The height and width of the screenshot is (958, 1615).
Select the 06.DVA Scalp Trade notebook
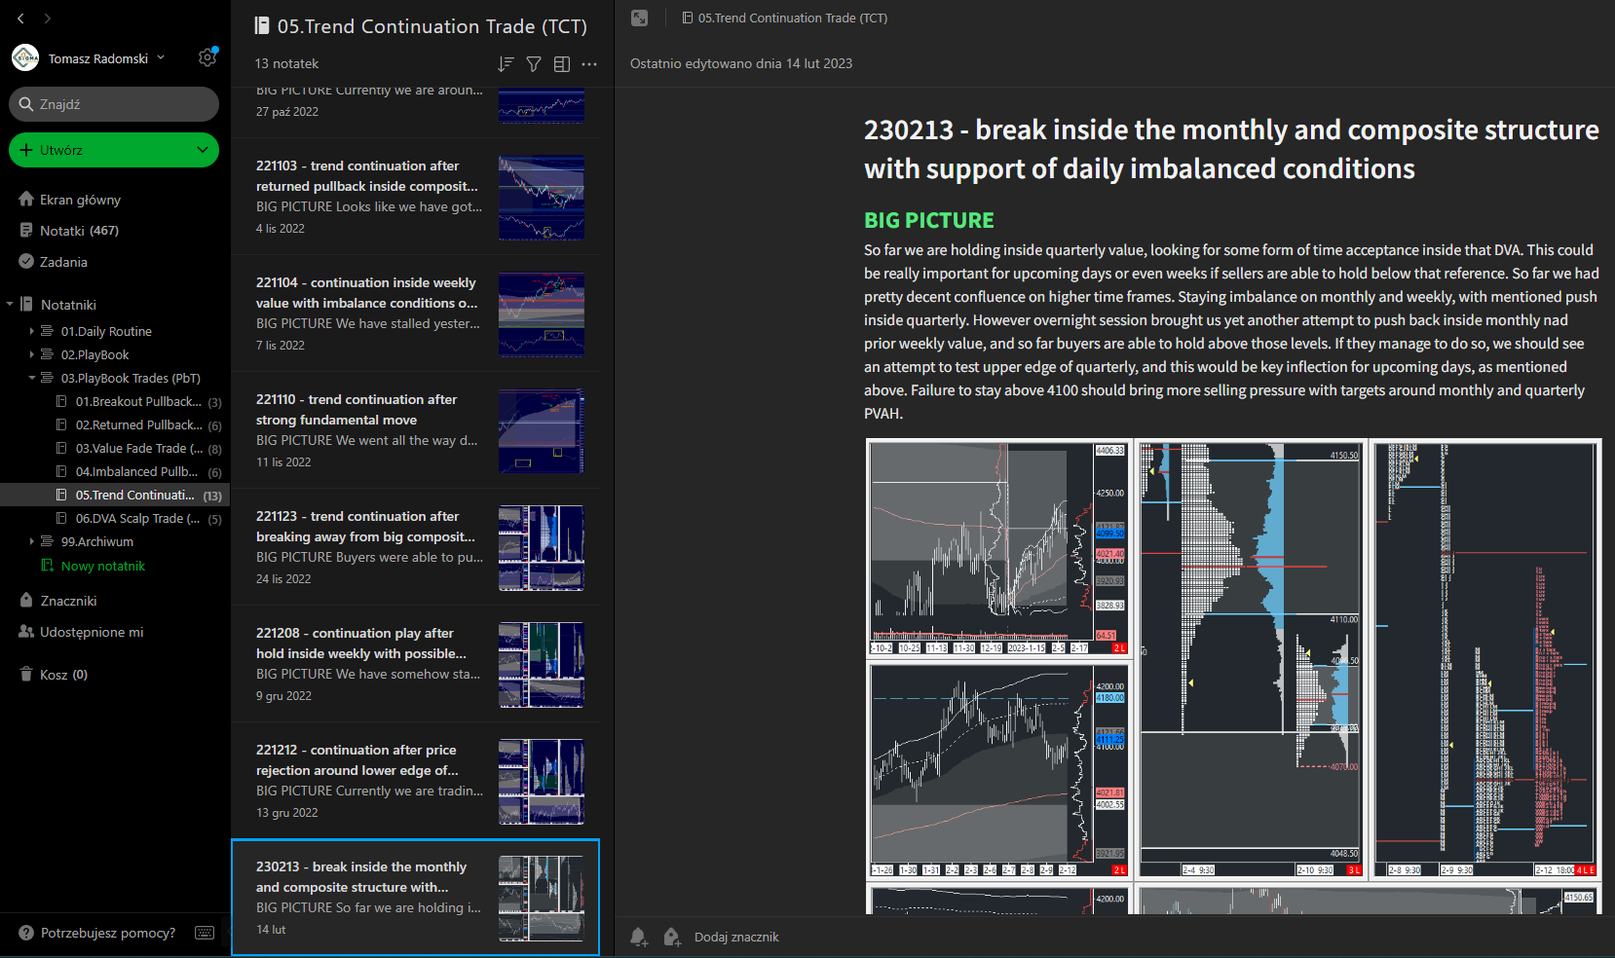[136, 519]
